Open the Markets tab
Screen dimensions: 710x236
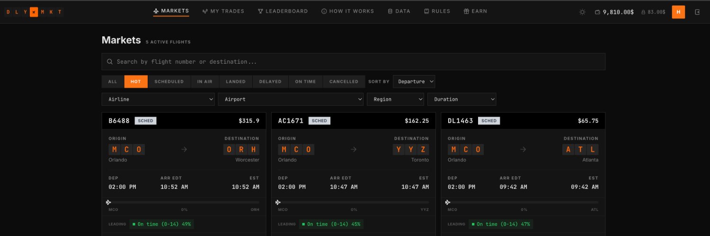171,11
